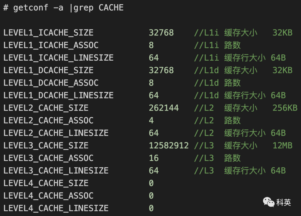Click the LEVEL4_CACHE_LINESIZE variable name
Image resolution: width=301 pixels, height=216 pixels.
click(x=56, y=208)
